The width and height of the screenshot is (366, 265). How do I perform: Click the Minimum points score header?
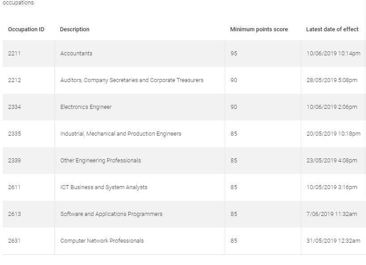pyautogui.click(x=259, y=29)
